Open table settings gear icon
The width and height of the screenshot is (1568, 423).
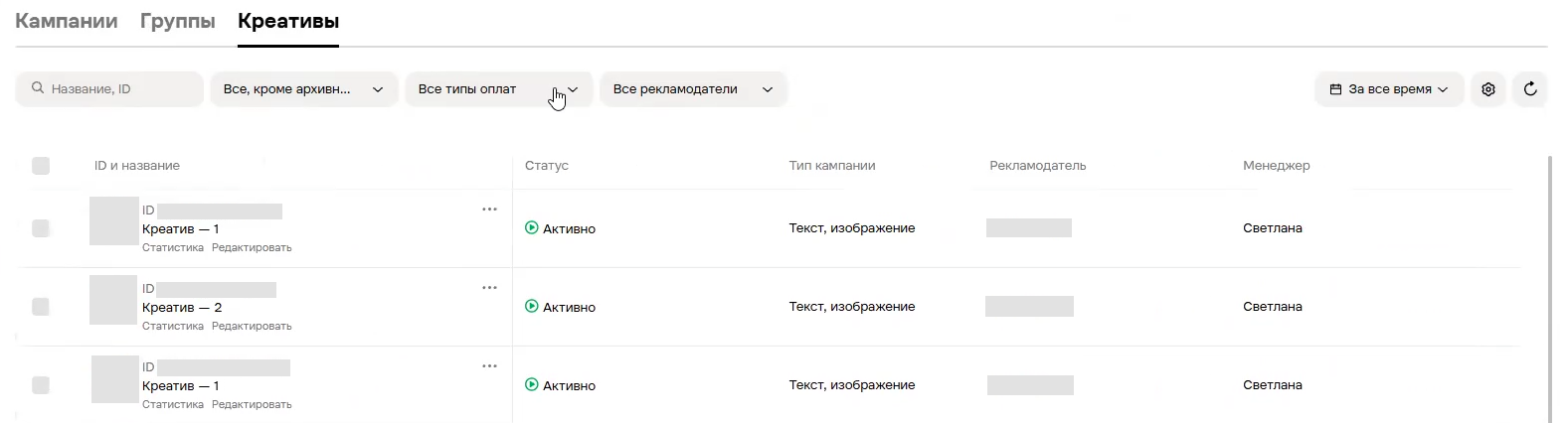tap(1487, 89)
